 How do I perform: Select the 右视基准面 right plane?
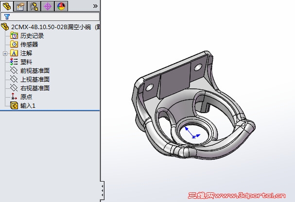[35, 88]
